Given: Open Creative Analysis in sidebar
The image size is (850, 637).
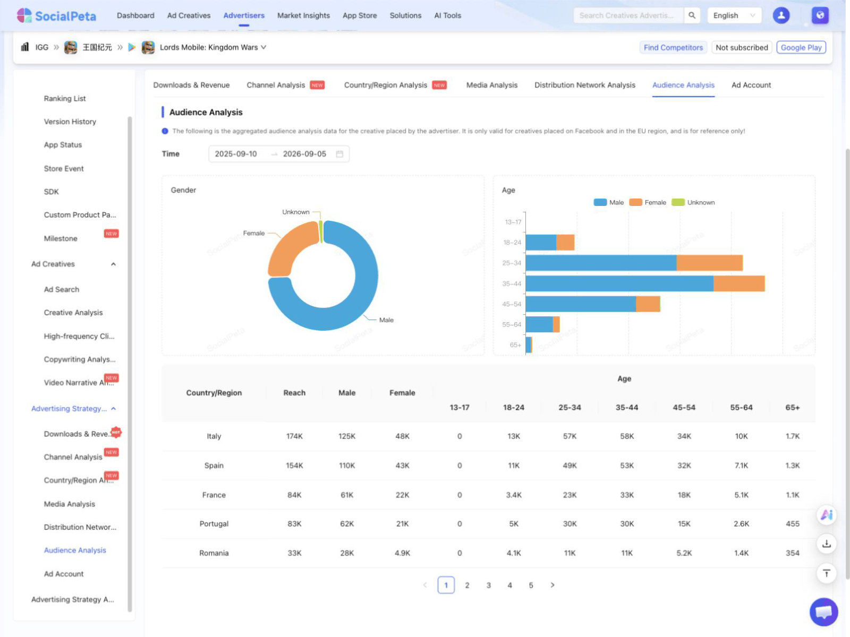Looking at the screenshot, I should [x=73, y=313].
